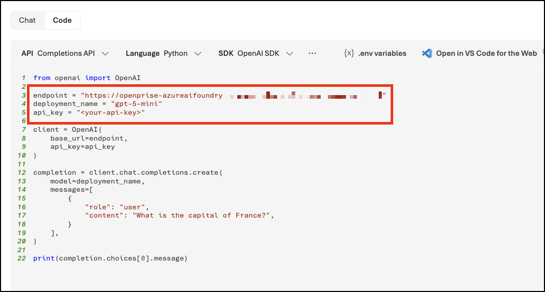Click the .env variables button

(x=375, y=53)
